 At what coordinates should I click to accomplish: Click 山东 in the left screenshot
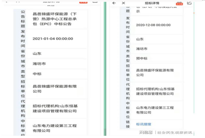(x=37, y=53)
